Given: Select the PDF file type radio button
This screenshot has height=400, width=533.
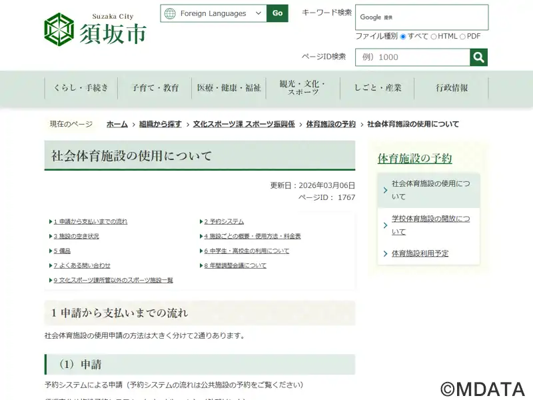Looking at the screenshot, I should pyautogui.click(x=462, y=37).
